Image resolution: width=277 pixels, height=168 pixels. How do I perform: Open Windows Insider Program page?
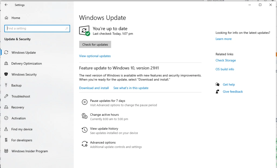point(30,151)
